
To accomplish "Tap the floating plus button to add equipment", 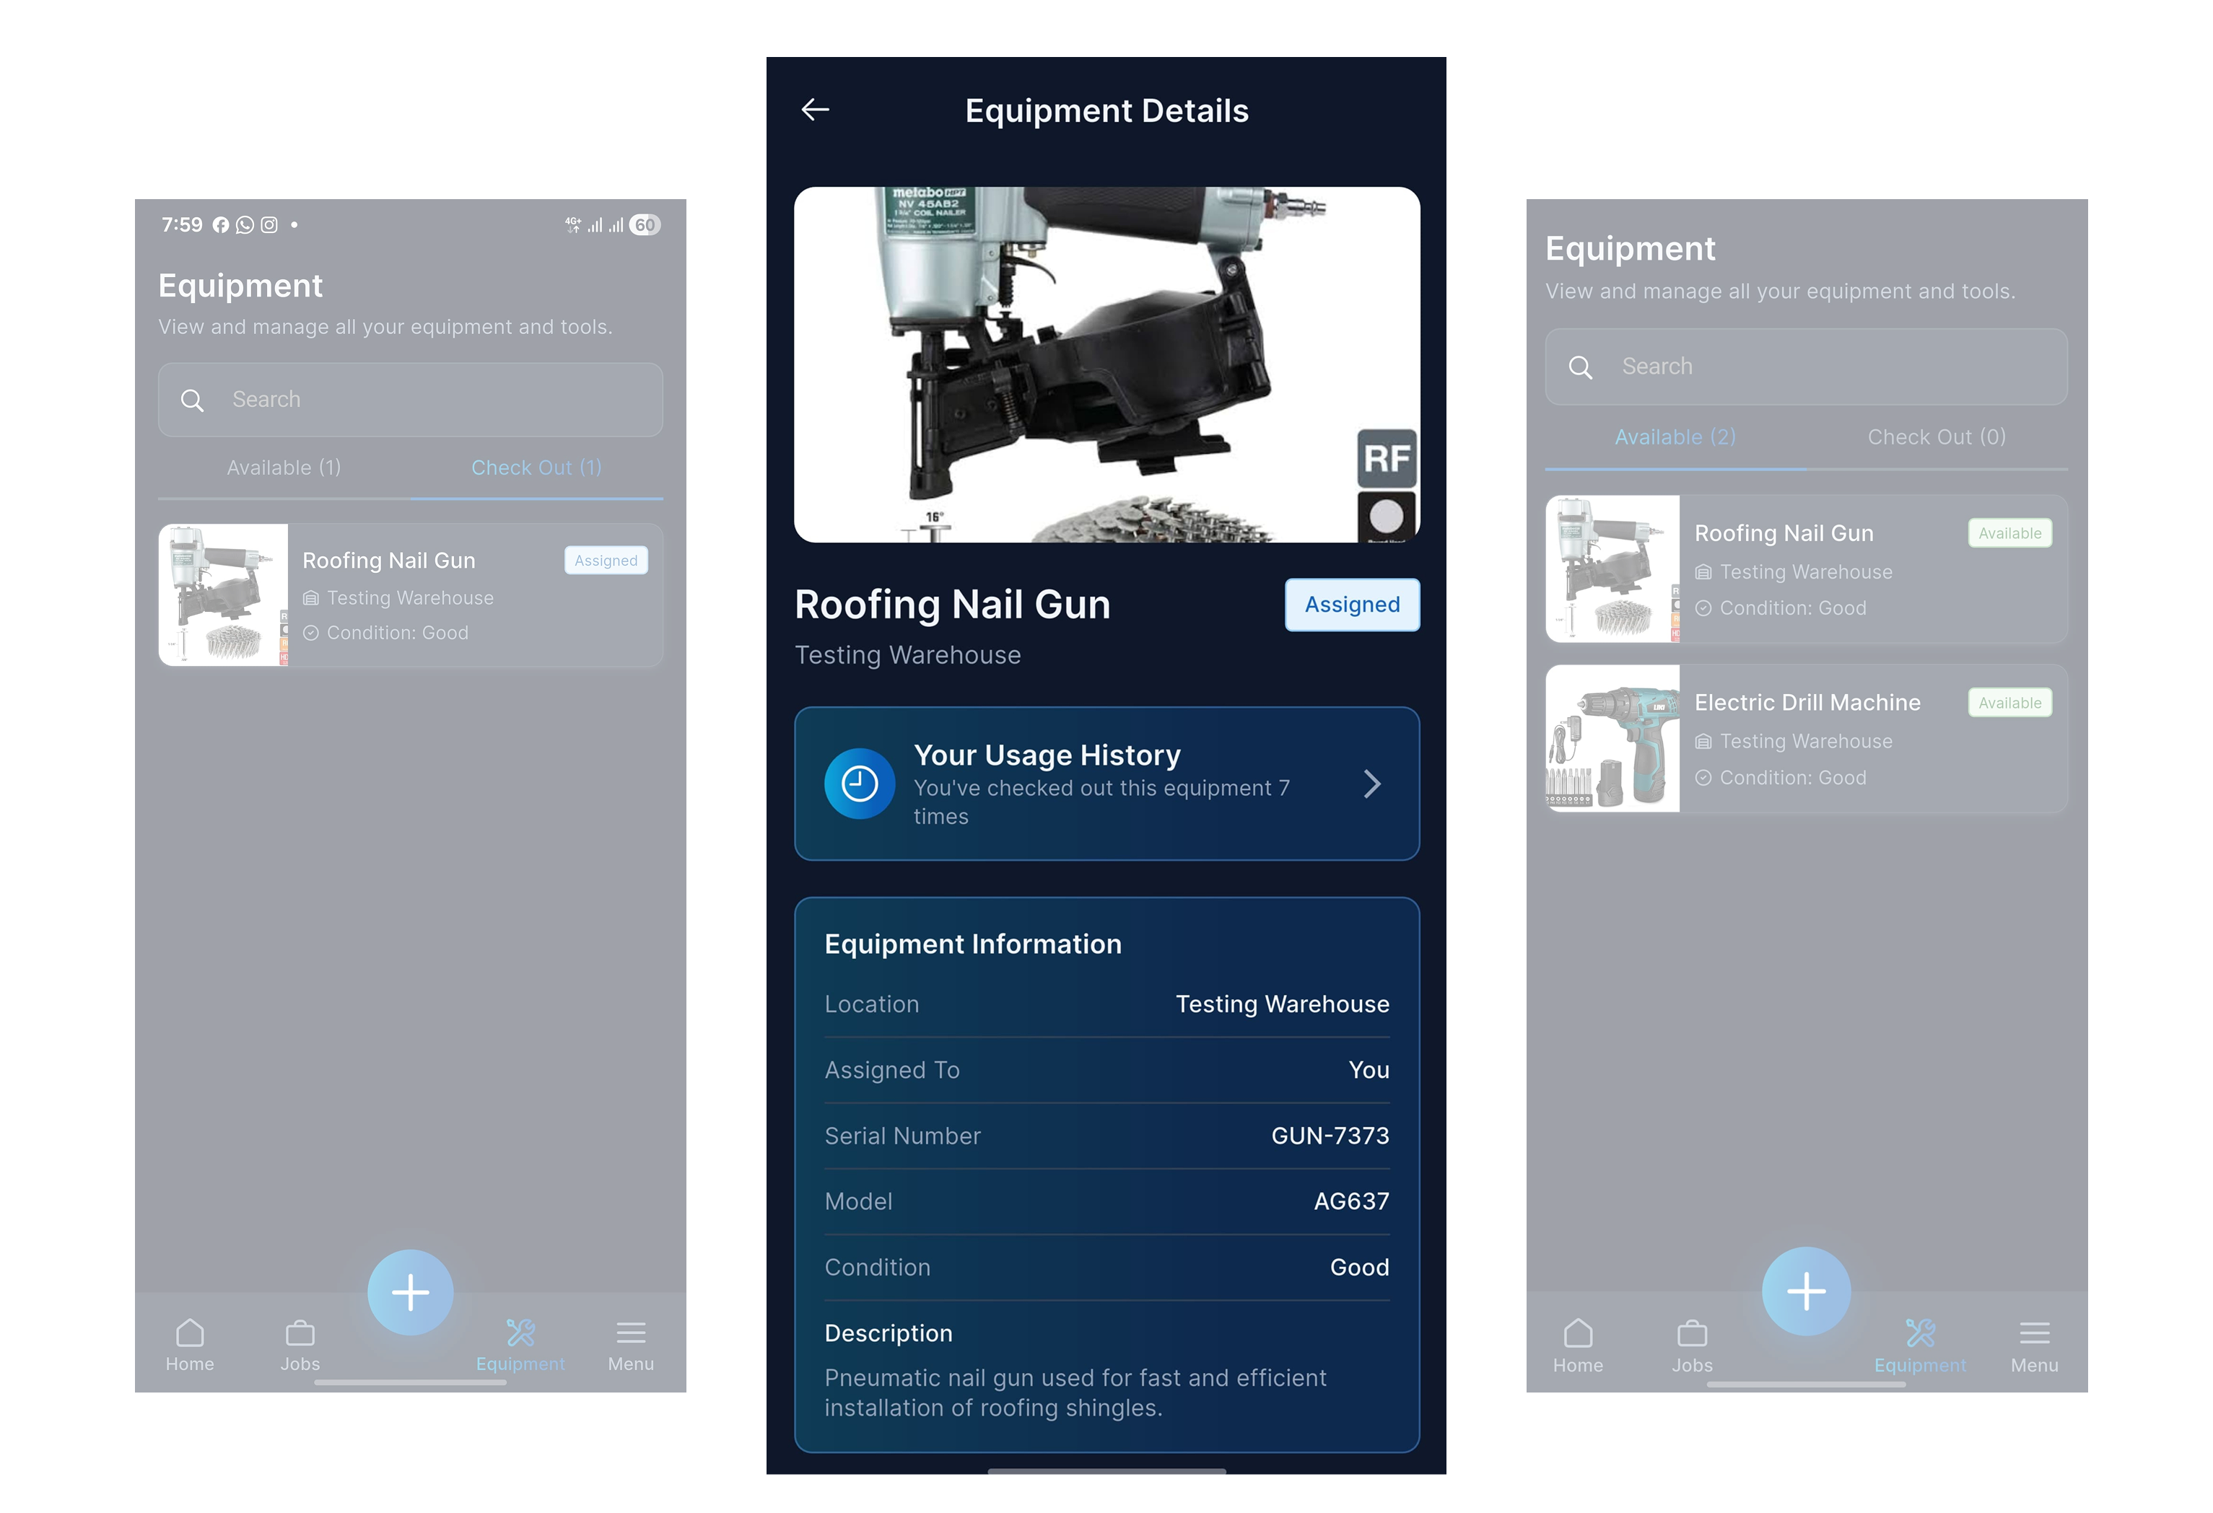I will 411,1291.
